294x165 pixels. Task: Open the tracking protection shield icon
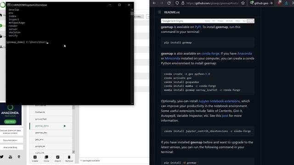pyautogui.click(x=177, y=3)
